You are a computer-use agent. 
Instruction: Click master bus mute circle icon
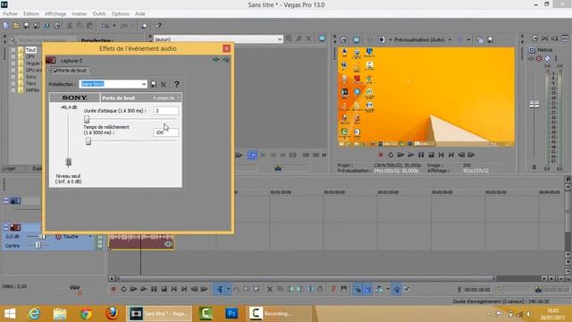point(547,58)
